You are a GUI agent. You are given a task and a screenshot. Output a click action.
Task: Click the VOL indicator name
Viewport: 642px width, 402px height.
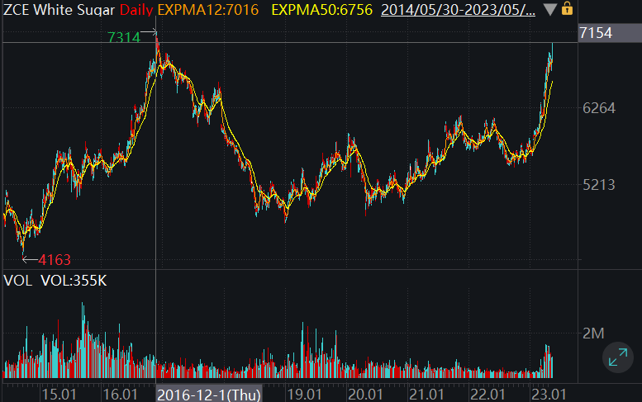click(x=17, y=281)
